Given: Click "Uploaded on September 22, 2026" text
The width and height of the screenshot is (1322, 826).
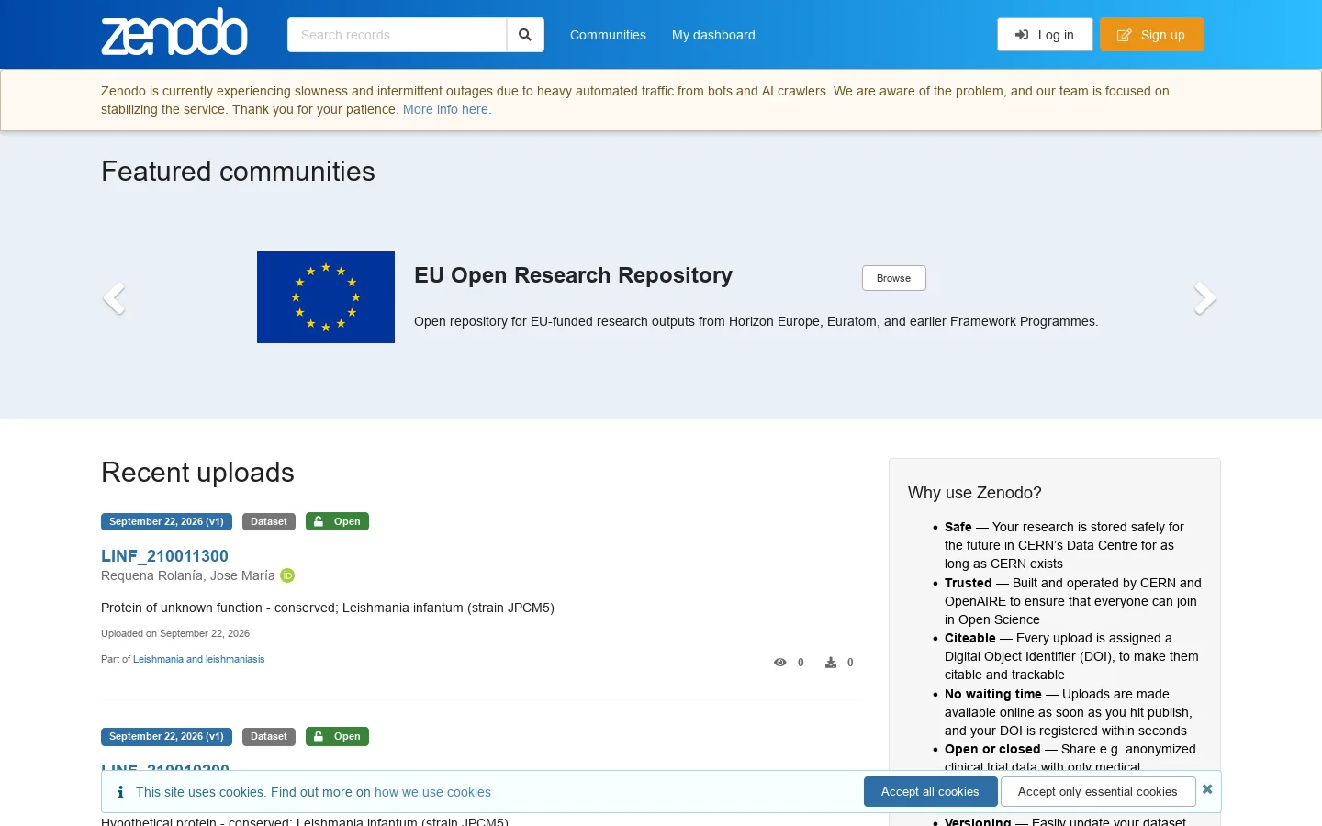Looking at the screenshot, I should 175,633.
